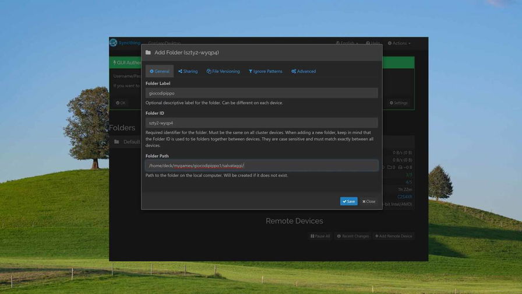The width and height of the screenshot is (522, 294).
Task: Edit the Folder Label field
Action: pos(262,93)
